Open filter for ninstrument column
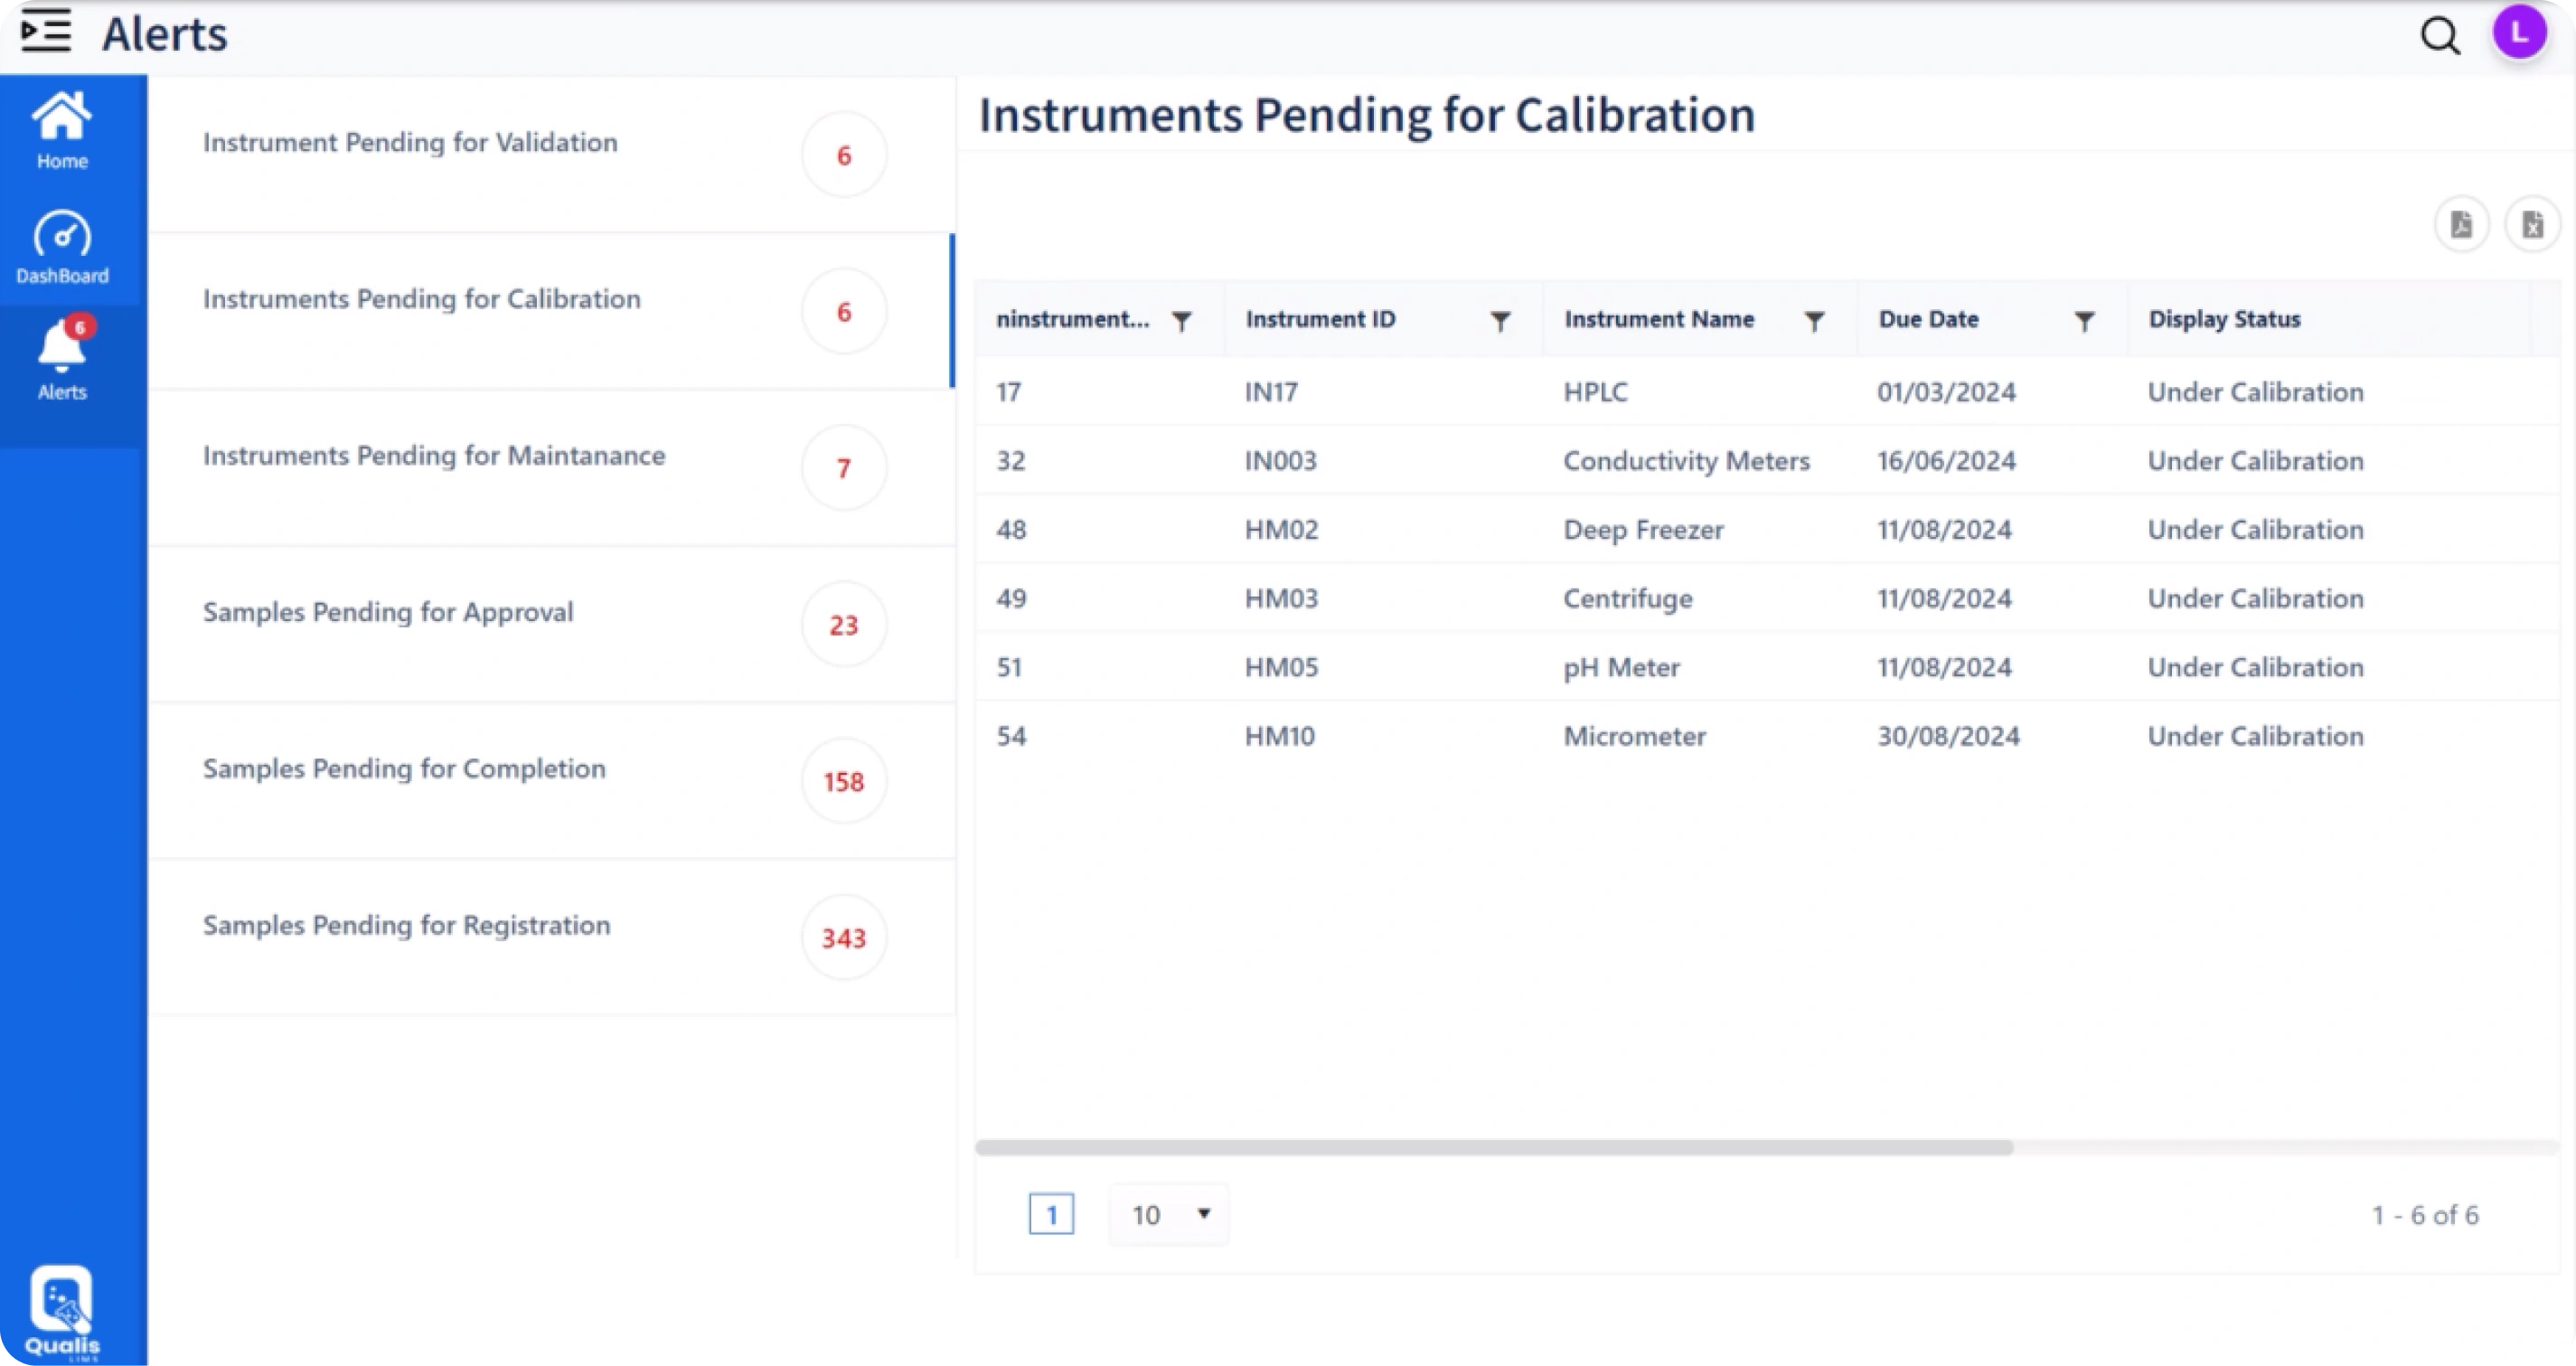 click(x=1182, y=321)
